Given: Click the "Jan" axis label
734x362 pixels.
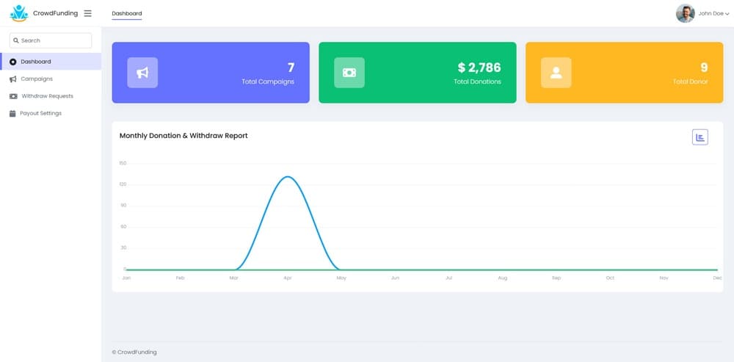Looking at the screenshot, I should pyautogui.click(x=126, y=278).
